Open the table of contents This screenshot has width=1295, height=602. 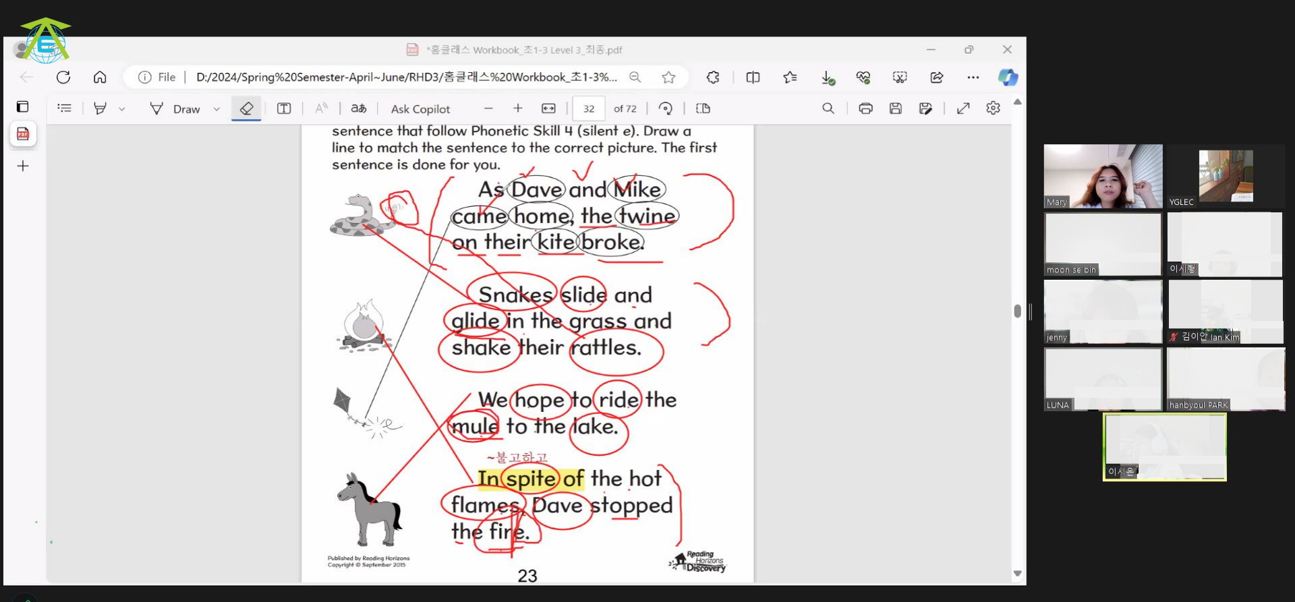(64, 108)
